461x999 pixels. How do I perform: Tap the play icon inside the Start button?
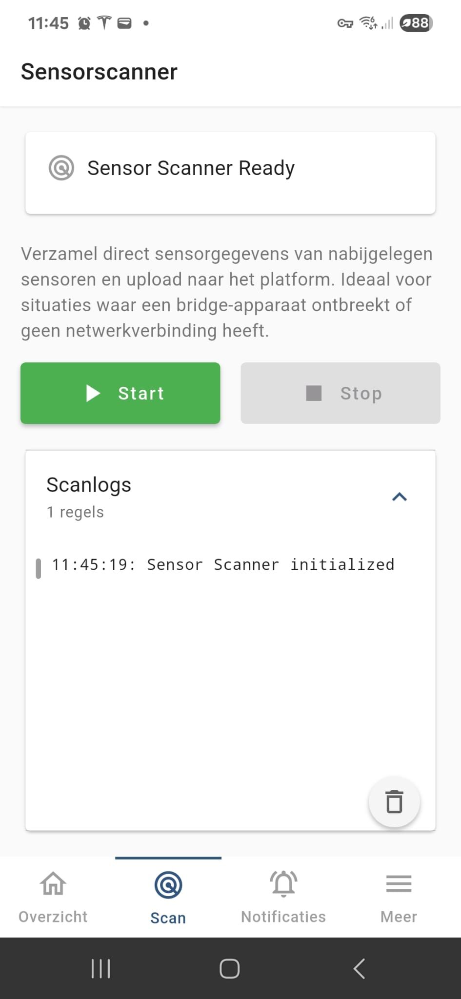click(93, 393)
